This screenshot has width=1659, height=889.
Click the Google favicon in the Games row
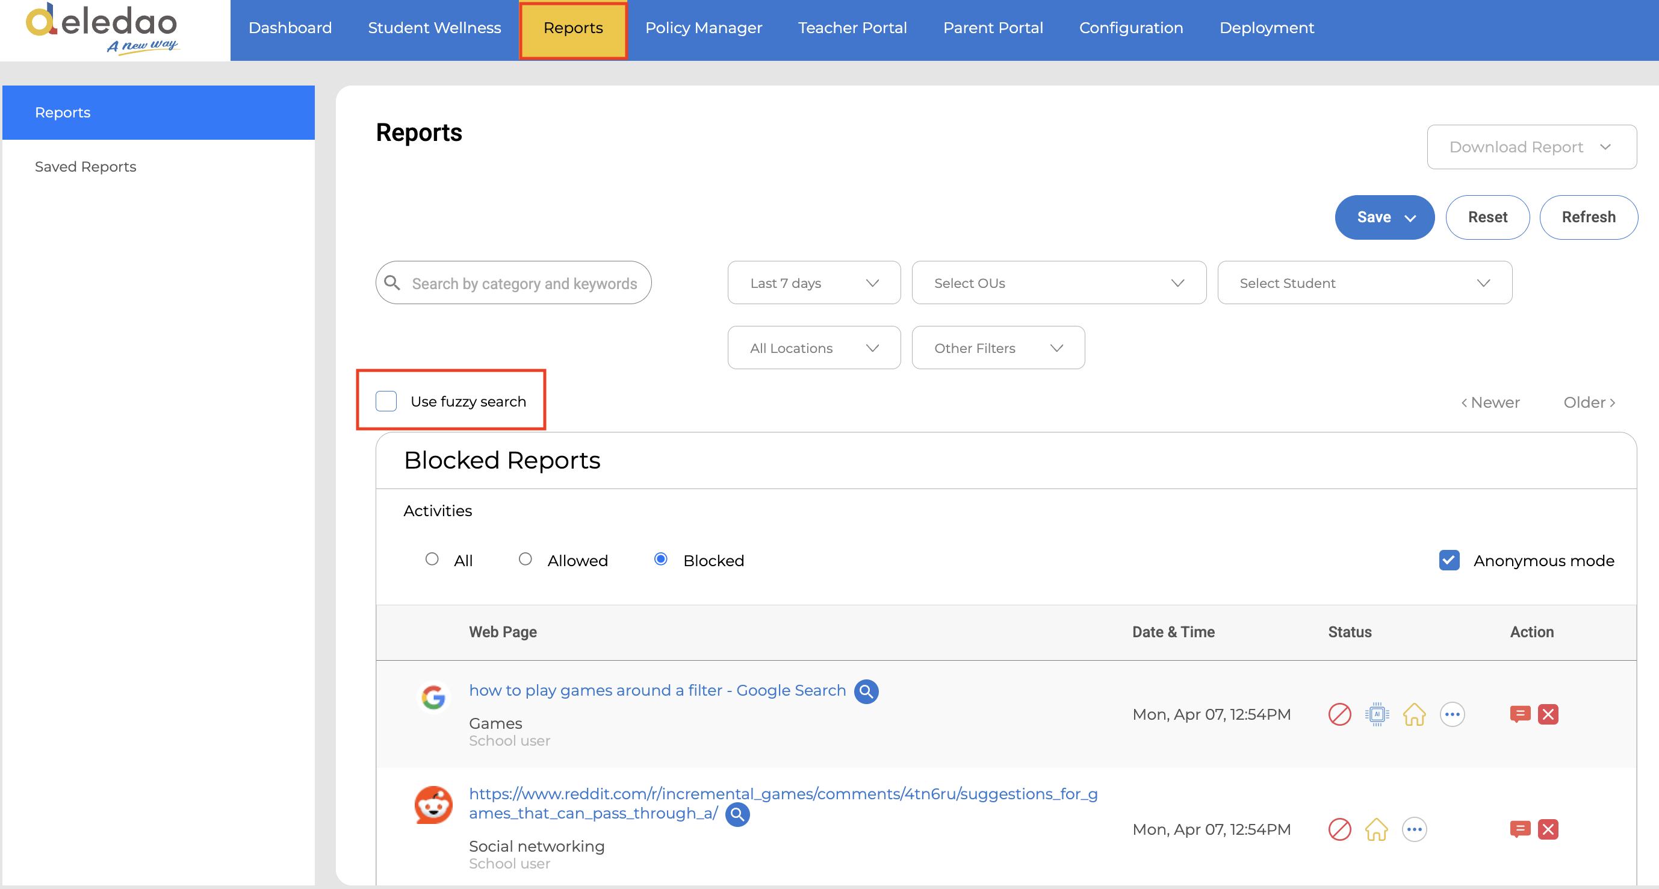[x=433, y=696]
